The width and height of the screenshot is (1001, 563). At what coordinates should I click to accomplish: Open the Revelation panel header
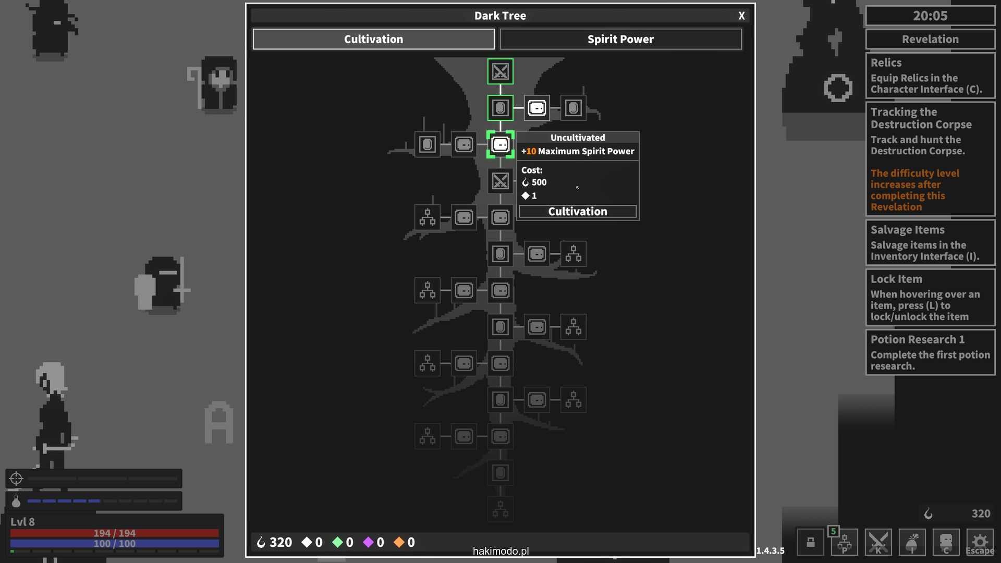930,39
